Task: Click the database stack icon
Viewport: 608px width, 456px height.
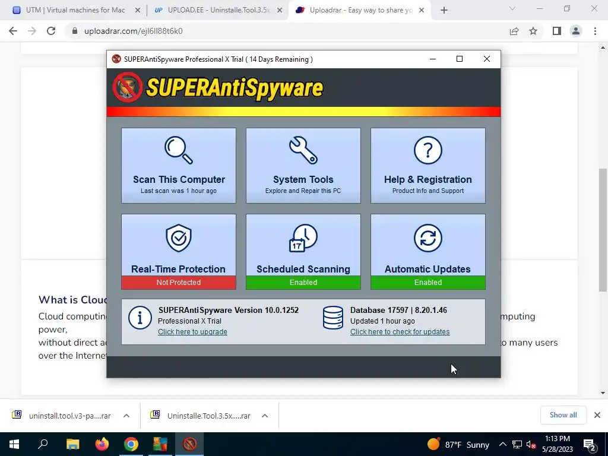Action: pyautogui.click(x=332, y=318)
